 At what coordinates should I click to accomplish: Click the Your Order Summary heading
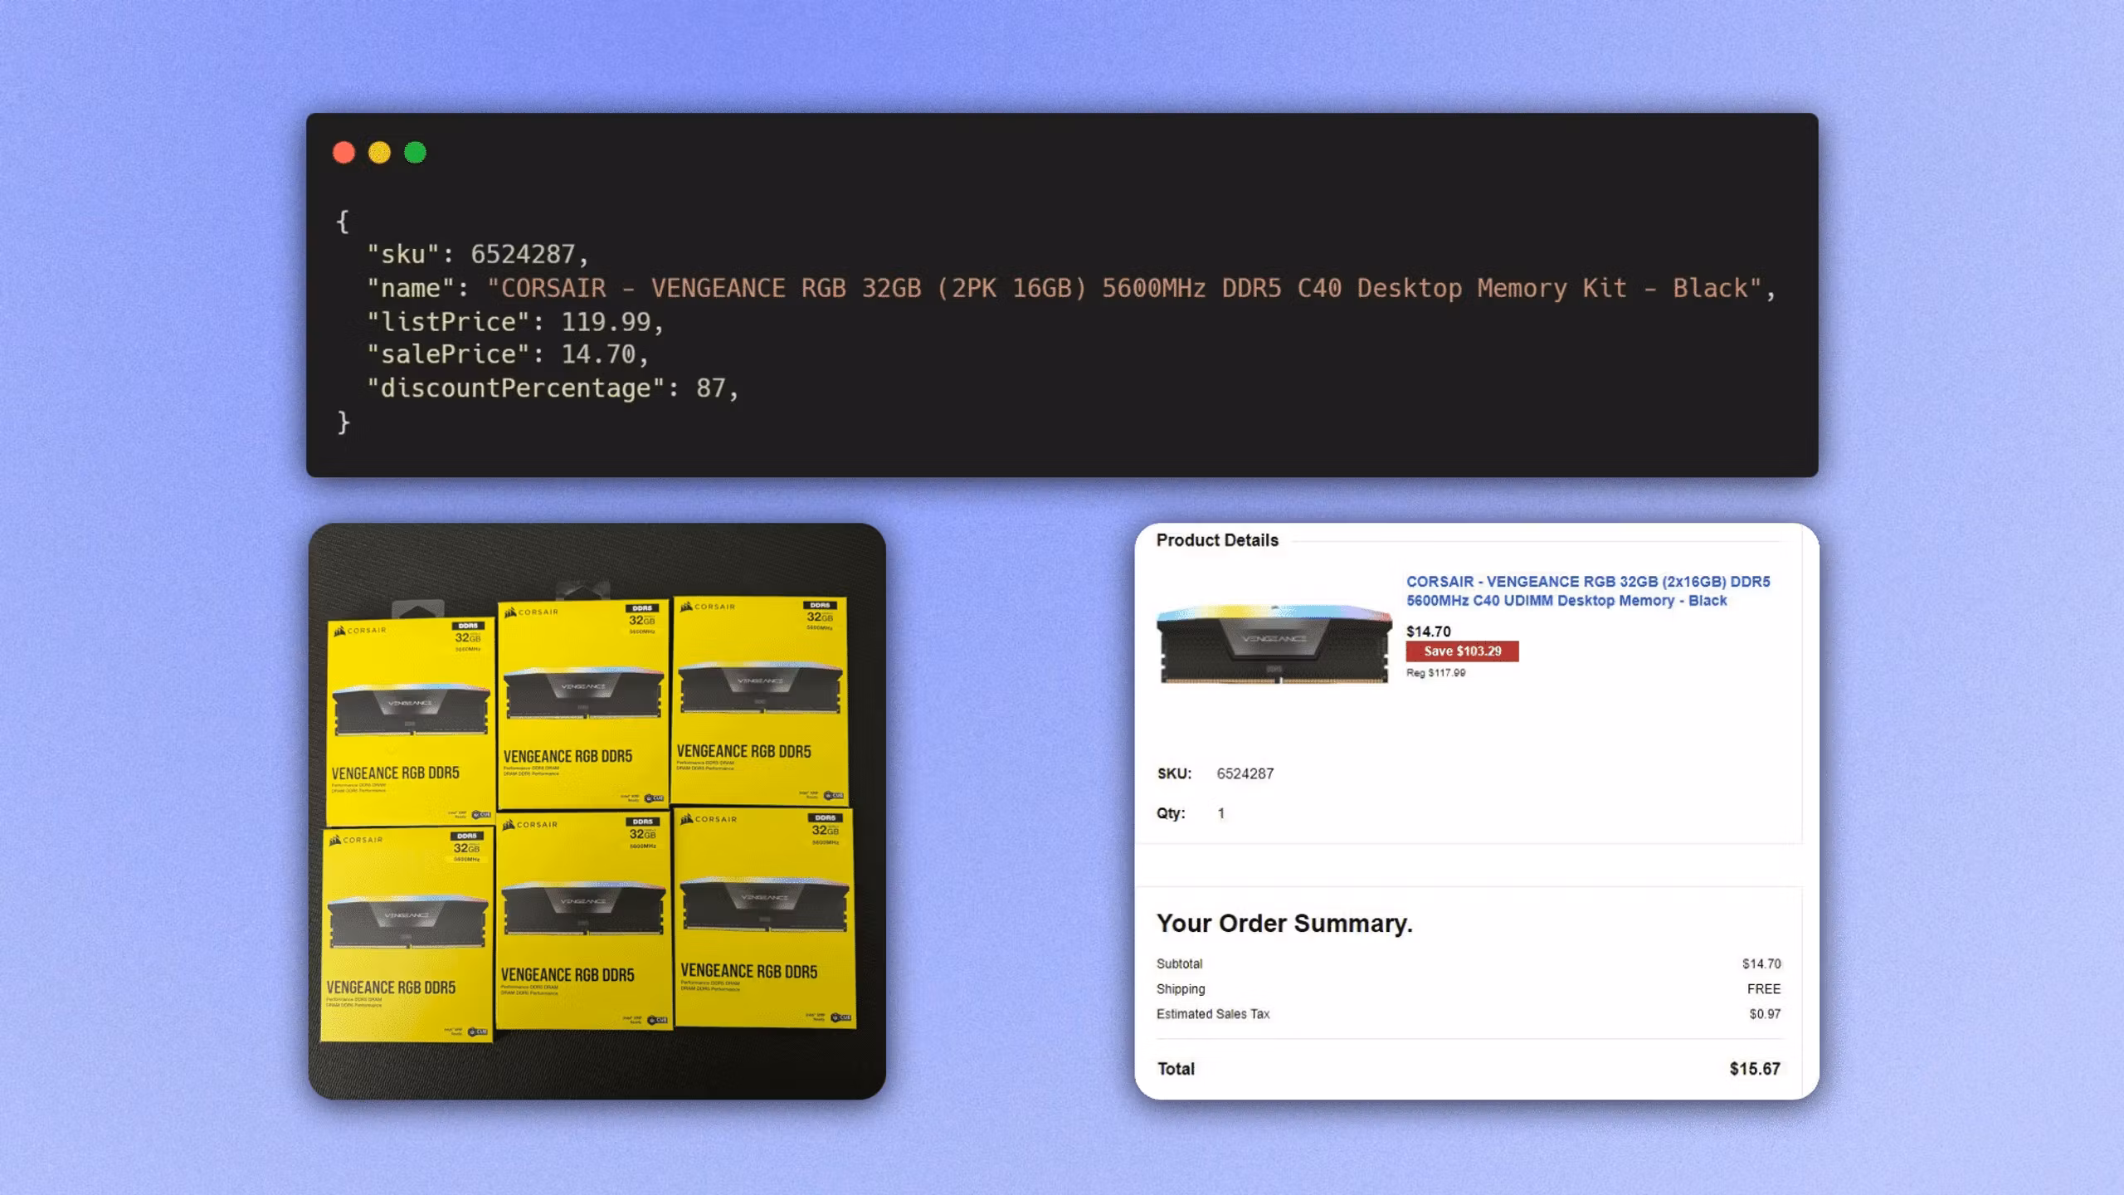click(x=1284, y=923)
